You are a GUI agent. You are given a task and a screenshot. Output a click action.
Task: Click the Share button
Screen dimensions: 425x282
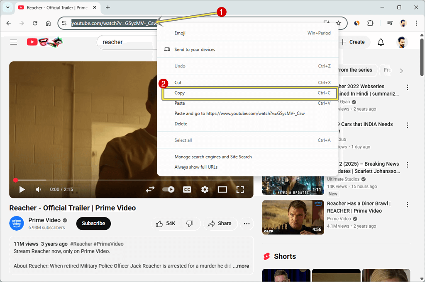pos(220,224)
